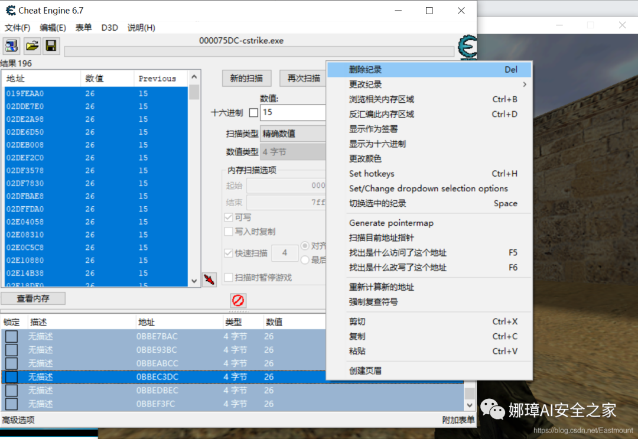
Task: Toggle the 写入时复制 copy-on-write checkbox
Action: pos(229,232)
